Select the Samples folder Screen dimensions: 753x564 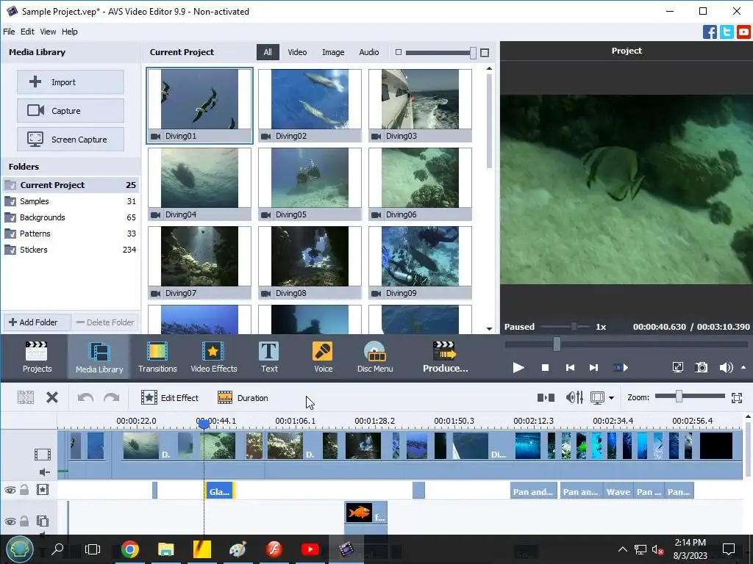click(x=71, y=201)
